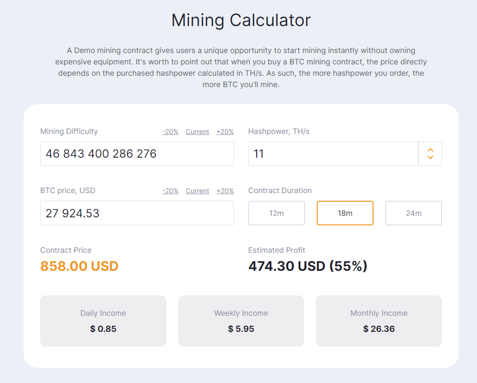Image resolution: width=477 pixels, height=383 pixels.
Task: Select the Monthly Income card
Action: click(x=378, y=321)
